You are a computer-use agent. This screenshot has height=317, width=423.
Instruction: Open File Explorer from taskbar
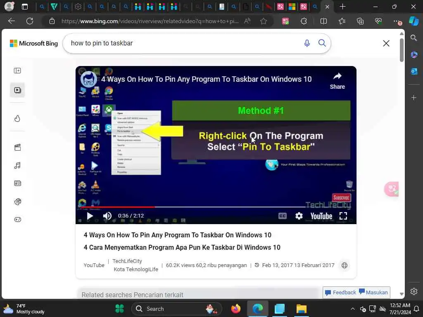click(301, 309)
